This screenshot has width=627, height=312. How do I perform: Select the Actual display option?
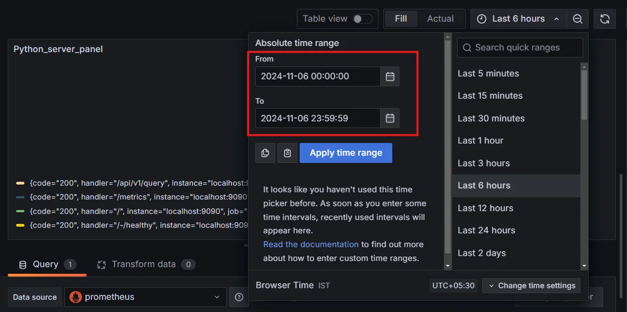(440, 19)
